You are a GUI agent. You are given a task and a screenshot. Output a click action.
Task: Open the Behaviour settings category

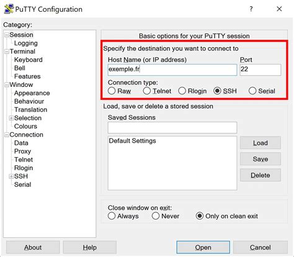point(29,101)
